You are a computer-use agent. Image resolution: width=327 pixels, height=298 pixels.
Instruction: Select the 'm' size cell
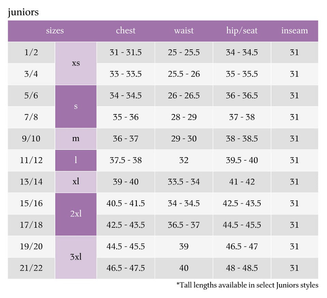(x=76, y=139)
